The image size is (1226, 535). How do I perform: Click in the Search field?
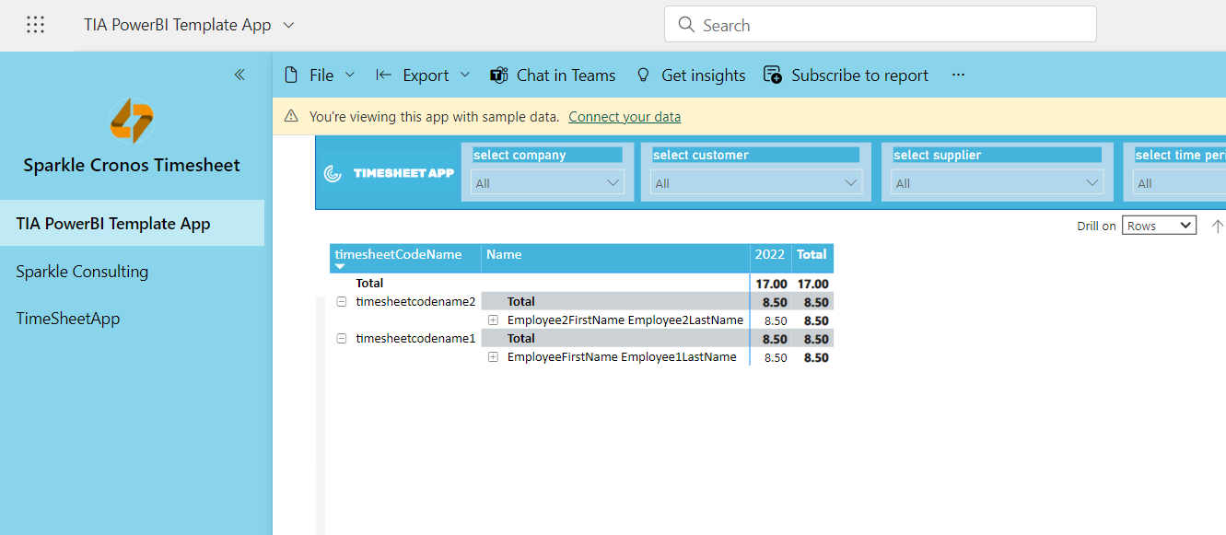(x=880, y=24)
